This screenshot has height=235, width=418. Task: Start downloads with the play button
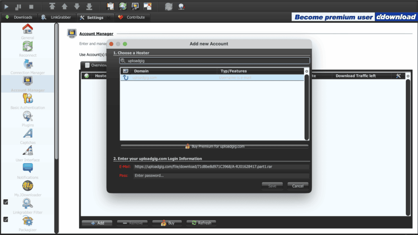[x=6, y=7]
